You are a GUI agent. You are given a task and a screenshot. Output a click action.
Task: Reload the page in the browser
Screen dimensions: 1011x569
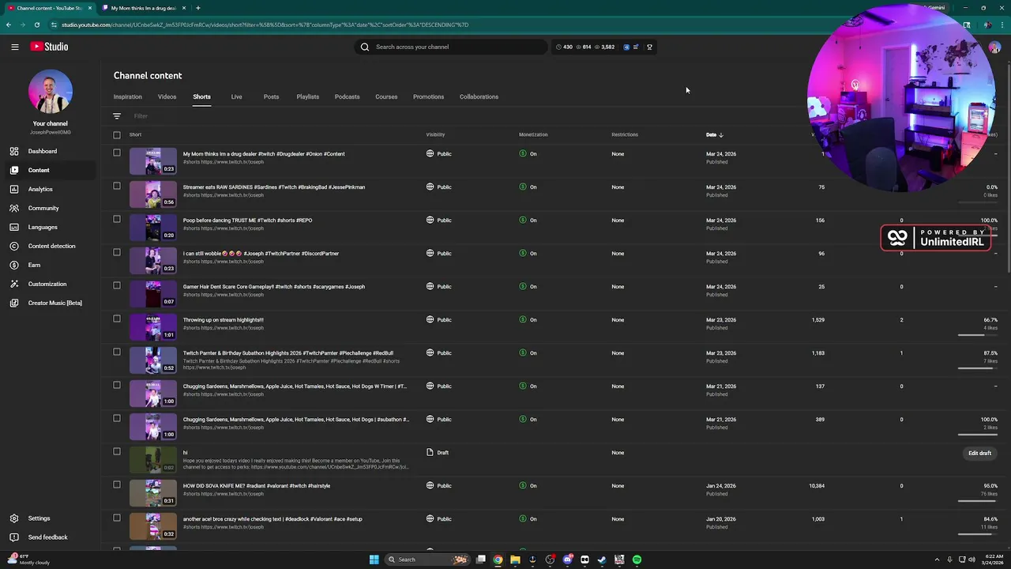[36, 24]
